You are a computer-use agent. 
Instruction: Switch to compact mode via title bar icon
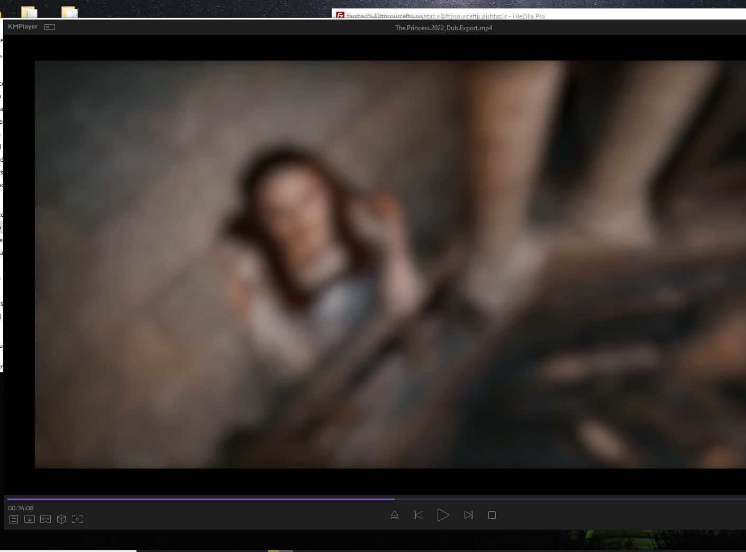pyautogui.click(x=50, y=27)
